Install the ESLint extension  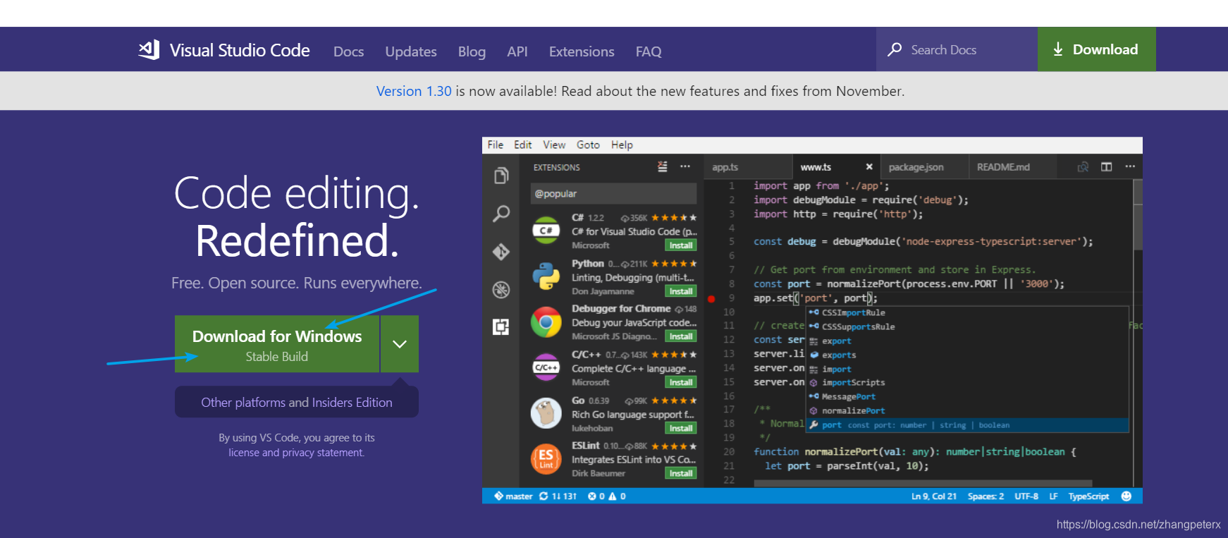point(681,473)
